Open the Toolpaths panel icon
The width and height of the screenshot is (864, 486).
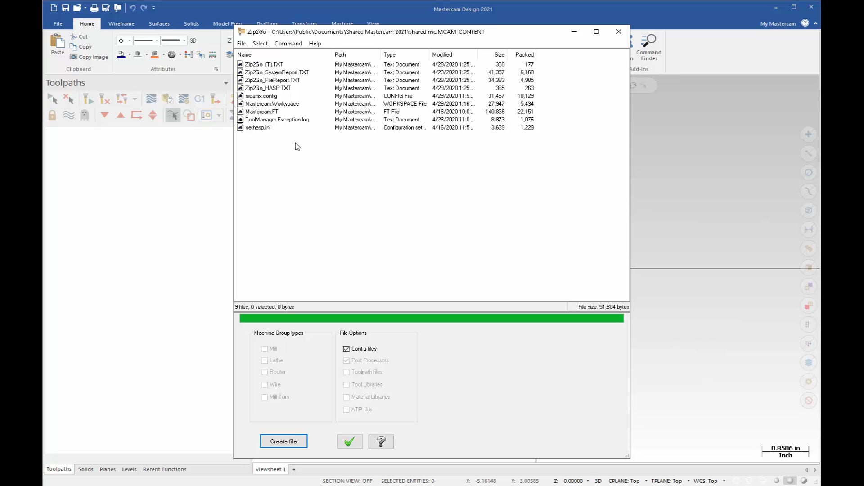click(x=58, y=469)
